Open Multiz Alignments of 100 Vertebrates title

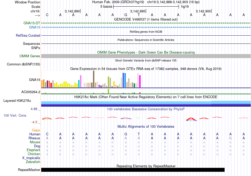[146, 127]
